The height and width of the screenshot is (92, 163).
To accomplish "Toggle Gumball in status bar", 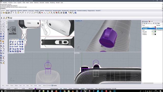I will (83, 89).
